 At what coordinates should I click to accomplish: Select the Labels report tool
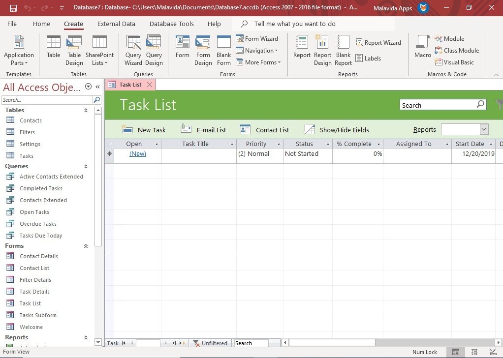point(368,58)
